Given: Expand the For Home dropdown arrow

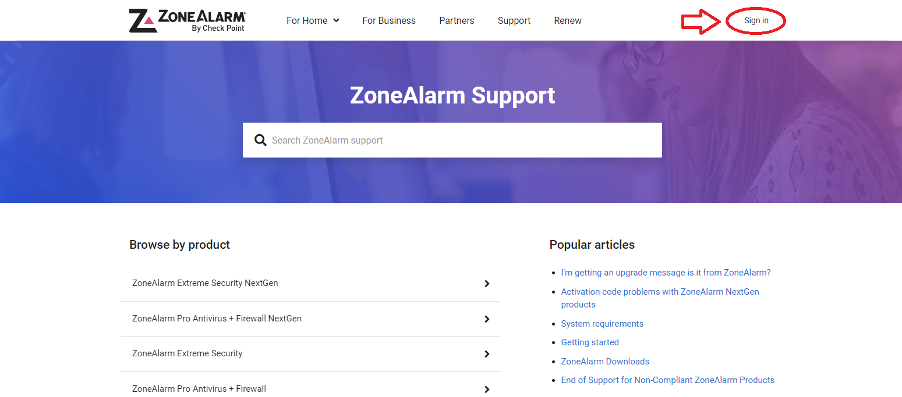Looking at the screenshot, I should tap(336, 21).
